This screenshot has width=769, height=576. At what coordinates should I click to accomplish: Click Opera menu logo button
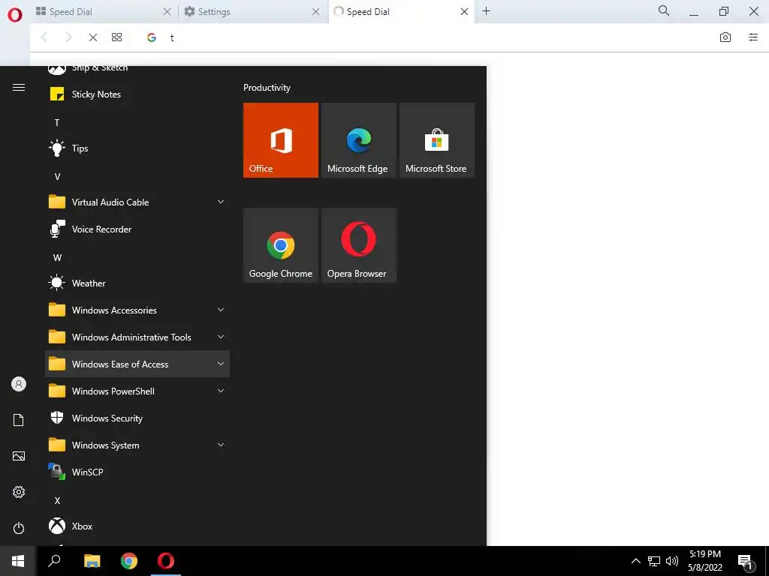pyautogui.click(x=15, y=15)
